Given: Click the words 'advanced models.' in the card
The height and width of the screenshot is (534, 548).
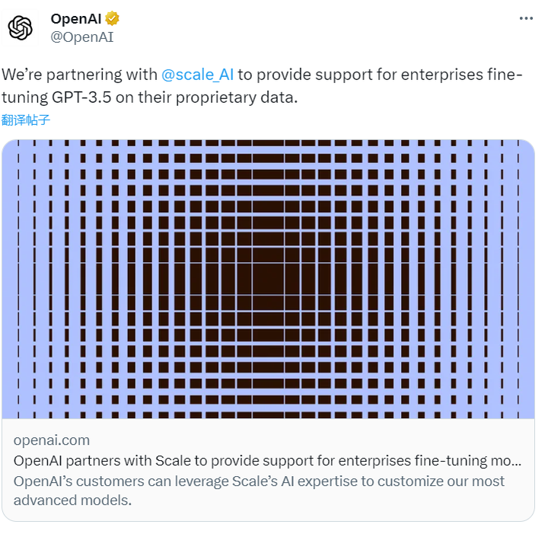Looking at the screenshot, I should point(73,500).
